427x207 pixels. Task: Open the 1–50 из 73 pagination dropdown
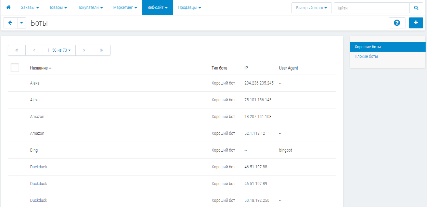point(59,50)
